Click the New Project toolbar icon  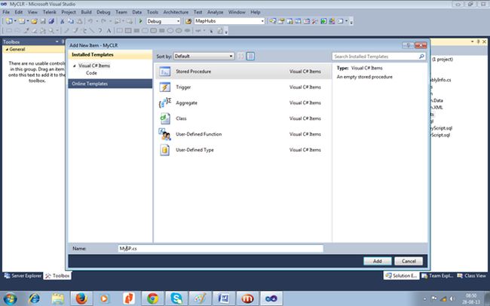pyautogui.click(x=9, y=21)
